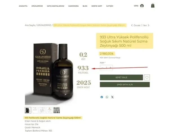
Task: Open SATIŞ NOKTALARIMIZ menu item
Action: [x=55, y=6]
